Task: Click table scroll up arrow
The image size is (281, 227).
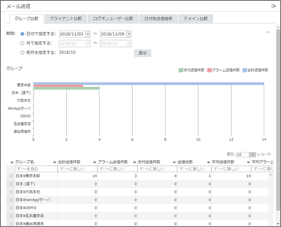Action: coord(271,175)
